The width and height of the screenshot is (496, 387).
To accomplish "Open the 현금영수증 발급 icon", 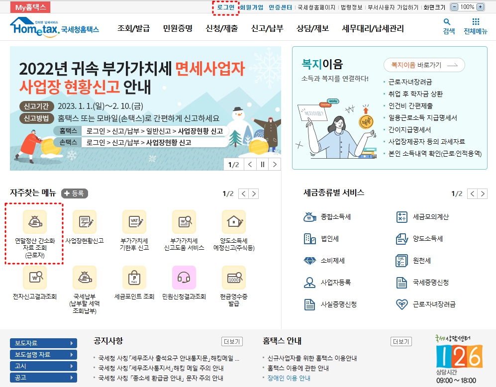I will pyautogui.click(x=234, y=278).
